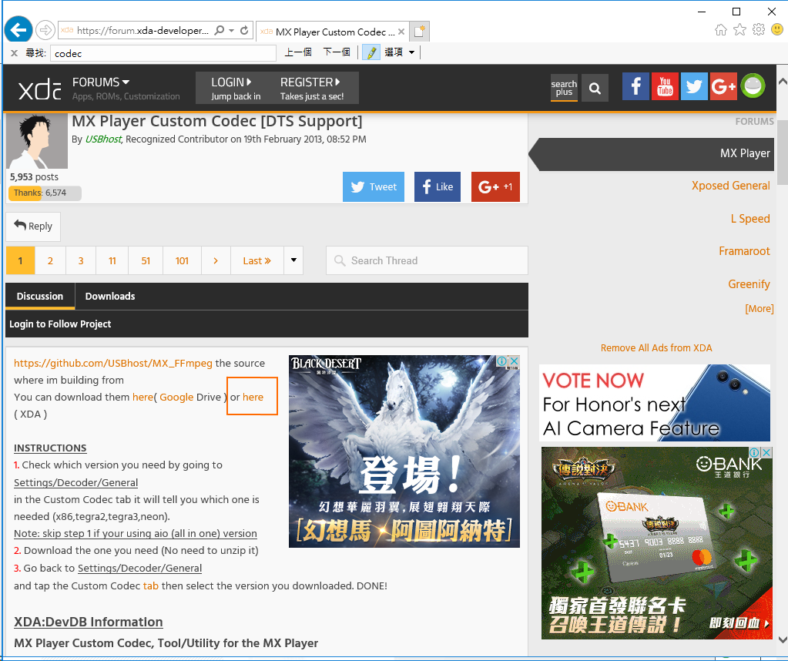Click the green round icon in header
Image resolution: width=788 pixels, height=661 pixels.
(753, 86)
